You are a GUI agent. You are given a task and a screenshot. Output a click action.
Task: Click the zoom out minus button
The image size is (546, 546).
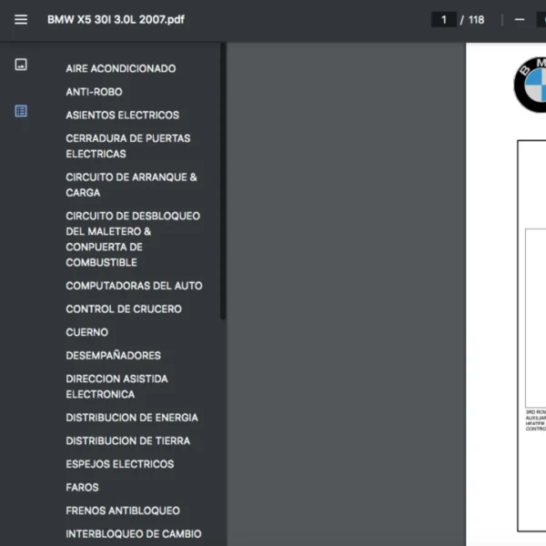coord(520,19)
